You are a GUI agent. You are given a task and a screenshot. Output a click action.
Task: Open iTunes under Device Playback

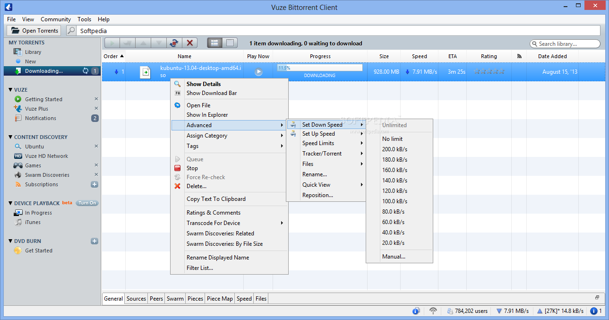pyautogui.click(x=33, y=222)
